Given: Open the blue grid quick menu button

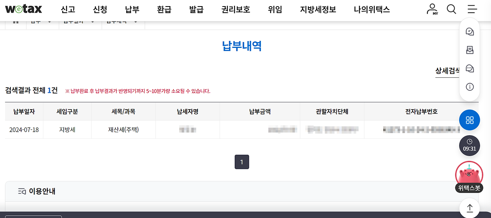Looking at the screenshot, I should [x=470, y=120].
